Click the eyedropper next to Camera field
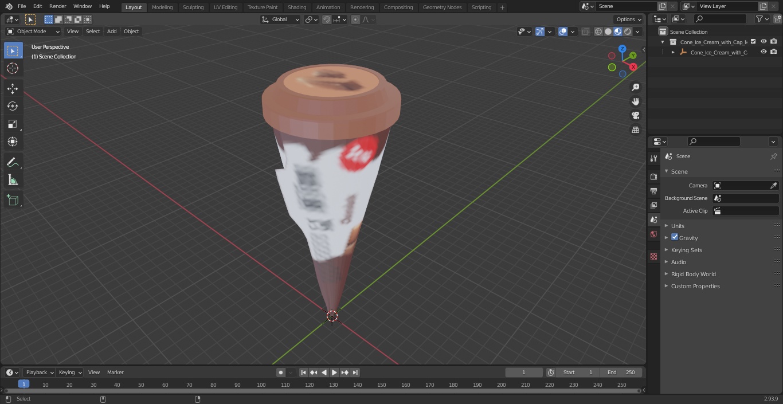 point(773,186)
